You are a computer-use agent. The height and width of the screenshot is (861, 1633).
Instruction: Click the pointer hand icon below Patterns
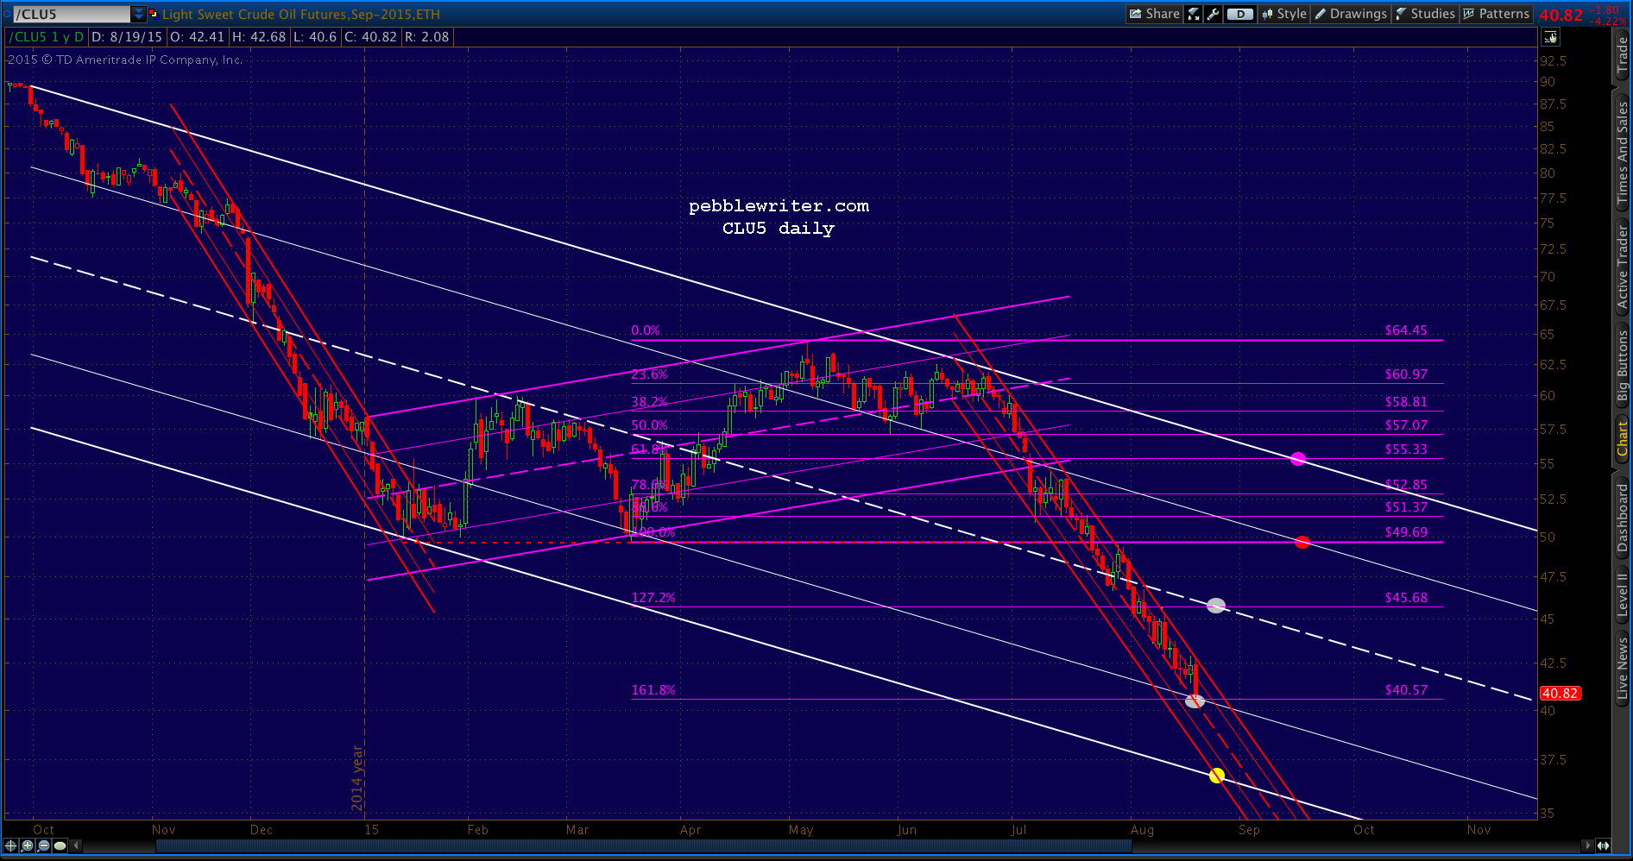tap(1551, 37)
